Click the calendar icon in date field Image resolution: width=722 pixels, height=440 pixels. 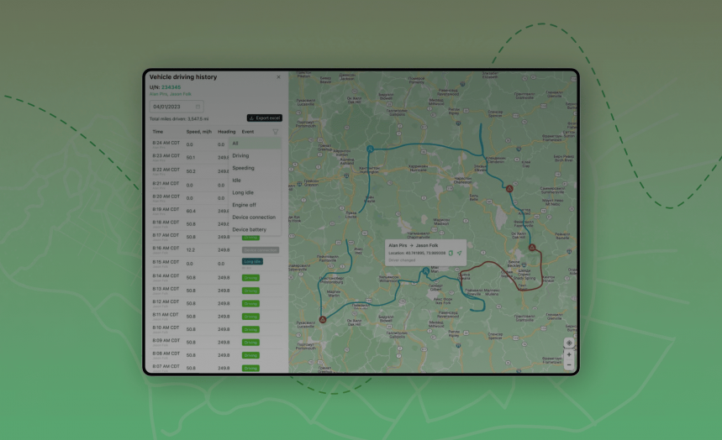[x=198, y=107]
